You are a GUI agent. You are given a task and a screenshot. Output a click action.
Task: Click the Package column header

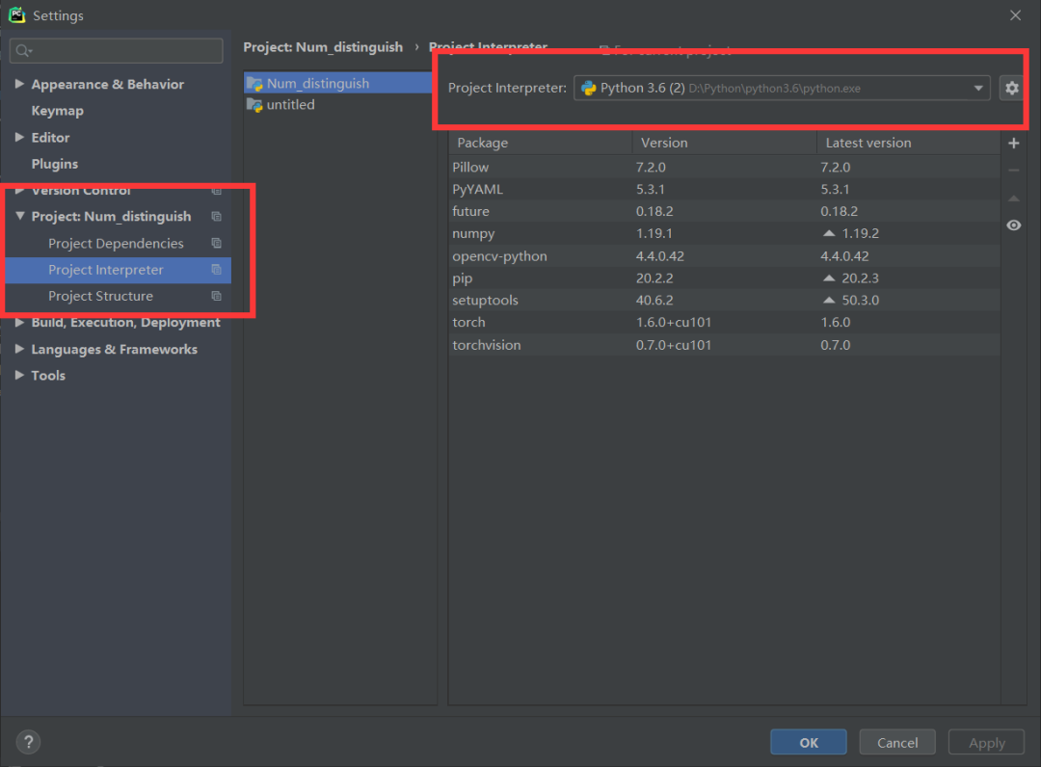tap(541, 143)
